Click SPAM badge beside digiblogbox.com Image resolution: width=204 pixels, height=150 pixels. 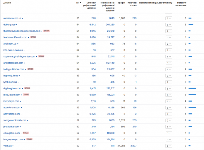(x=27, y=88)
